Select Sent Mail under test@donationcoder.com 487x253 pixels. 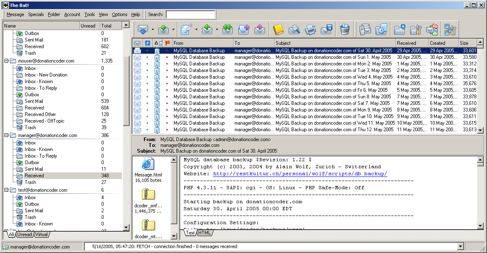coord(34,211)
